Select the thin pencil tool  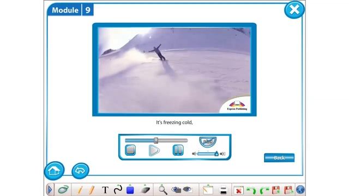click(80, 190)
